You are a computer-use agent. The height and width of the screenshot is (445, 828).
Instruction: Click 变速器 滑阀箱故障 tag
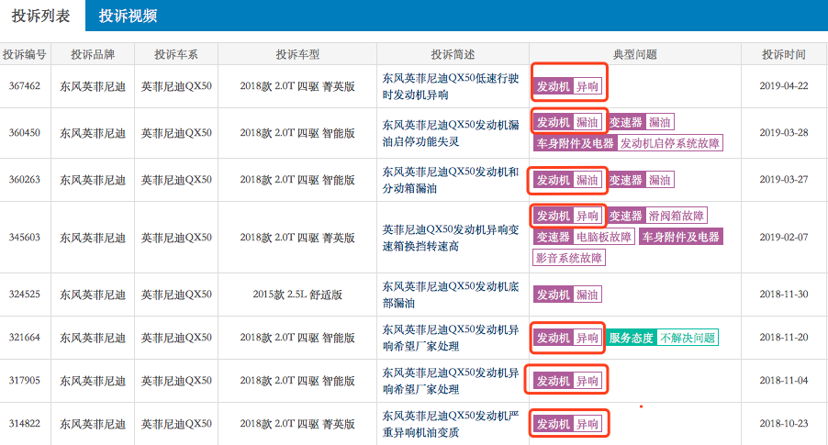tap(657, 216)
